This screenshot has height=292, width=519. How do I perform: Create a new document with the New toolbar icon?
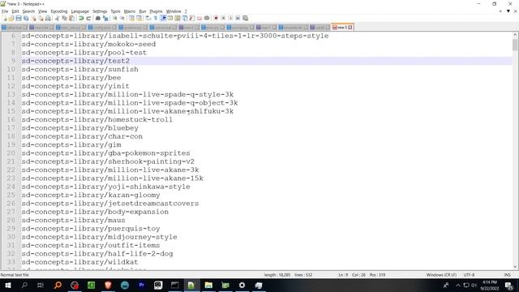pos(4,18)
